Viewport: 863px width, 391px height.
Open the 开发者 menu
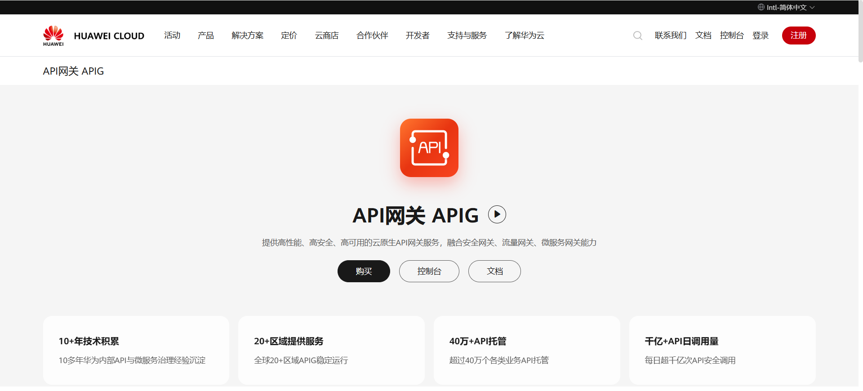[x=418, y=36]
